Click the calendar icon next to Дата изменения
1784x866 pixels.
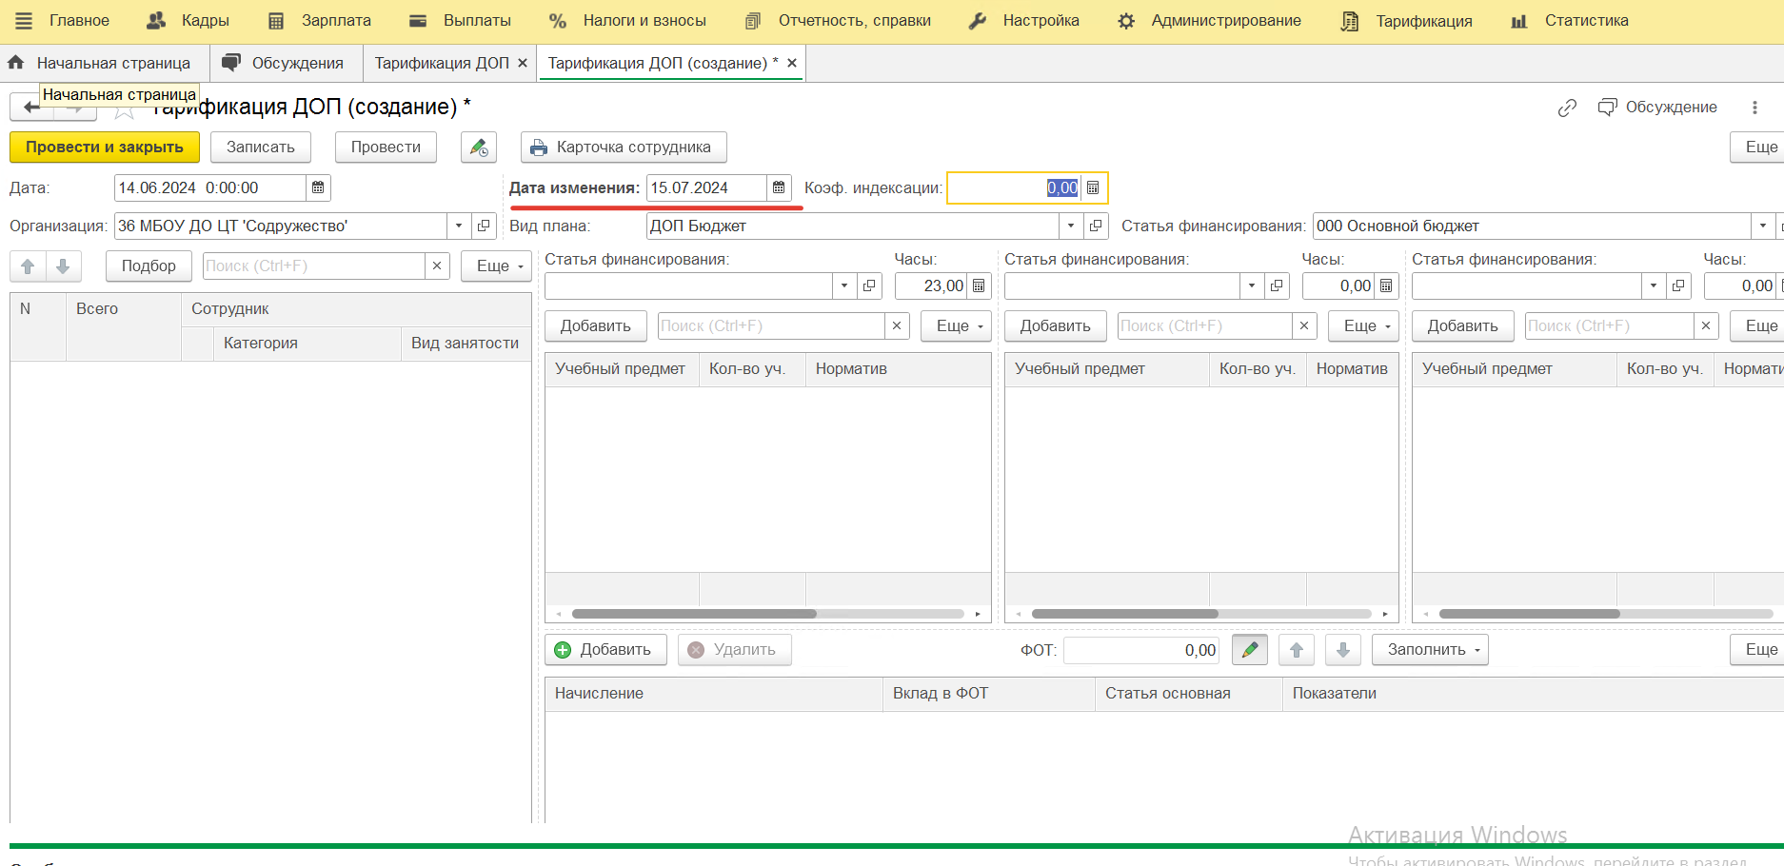pyautogui.click(x=779, y=187)
